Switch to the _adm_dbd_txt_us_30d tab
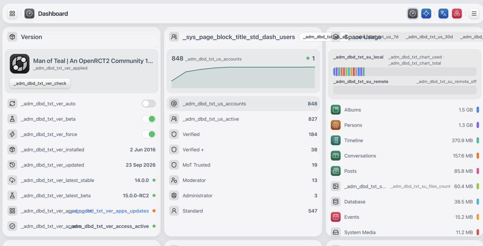The image size is (483, 246). coord(429,37)
